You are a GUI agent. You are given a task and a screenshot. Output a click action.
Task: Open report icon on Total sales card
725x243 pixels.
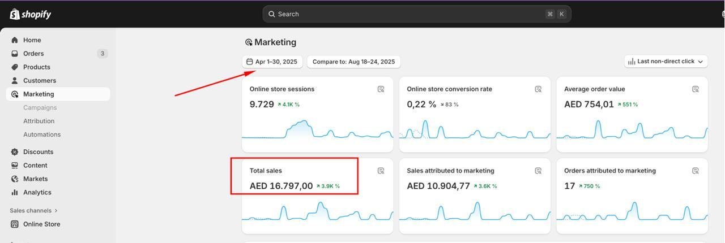(381, 171)
